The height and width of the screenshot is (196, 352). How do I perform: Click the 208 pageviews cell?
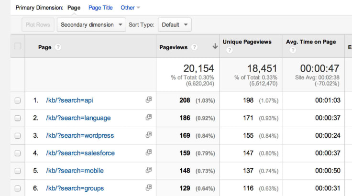point(185,100)
